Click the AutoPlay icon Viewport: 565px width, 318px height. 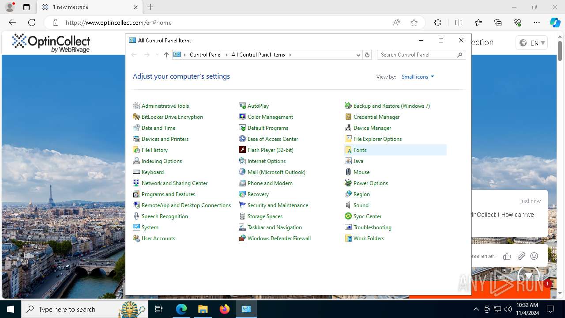242,106
